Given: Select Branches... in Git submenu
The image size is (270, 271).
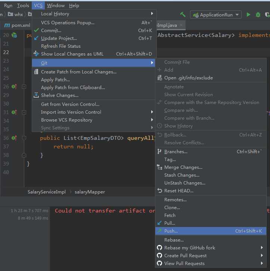Looking at the screenshot, I should click(211, 152).
